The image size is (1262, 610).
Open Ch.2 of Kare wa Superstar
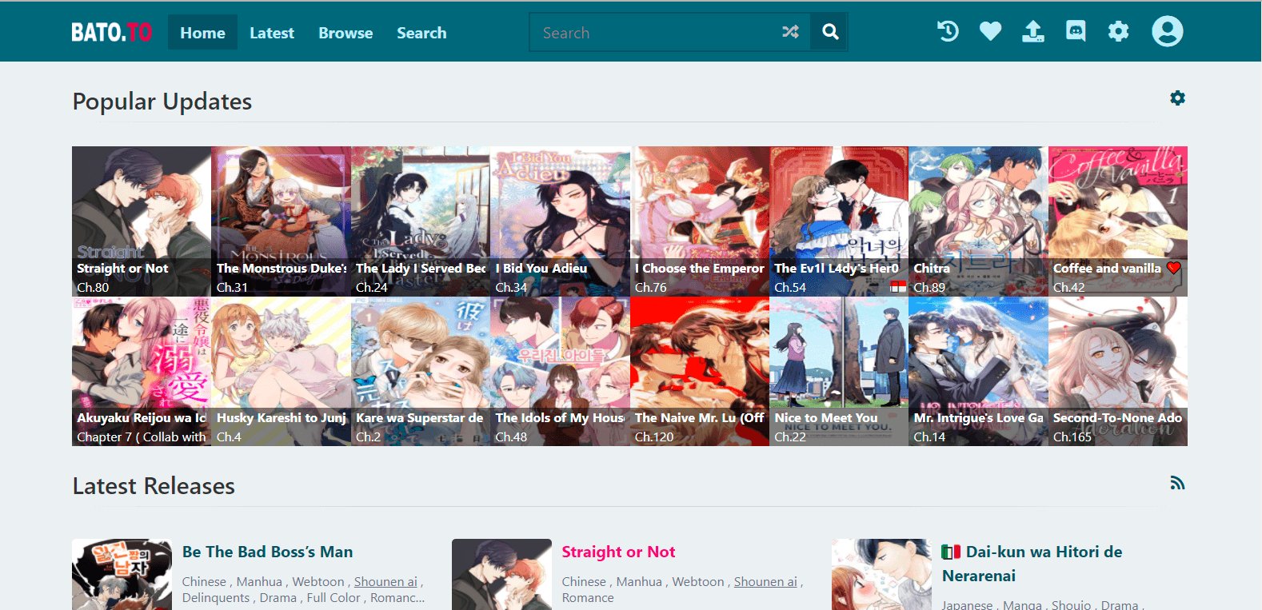tap(369, 437)
